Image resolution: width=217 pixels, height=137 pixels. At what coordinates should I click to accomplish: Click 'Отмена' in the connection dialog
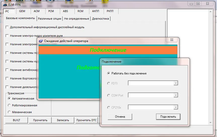[x=120, y=117]
